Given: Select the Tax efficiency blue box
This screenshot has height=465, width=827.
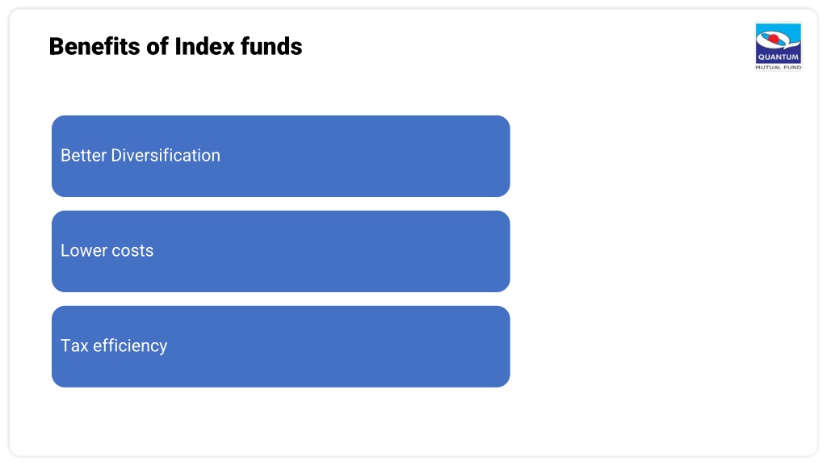Looking at the screenshot, I should [x=280, y=346].
